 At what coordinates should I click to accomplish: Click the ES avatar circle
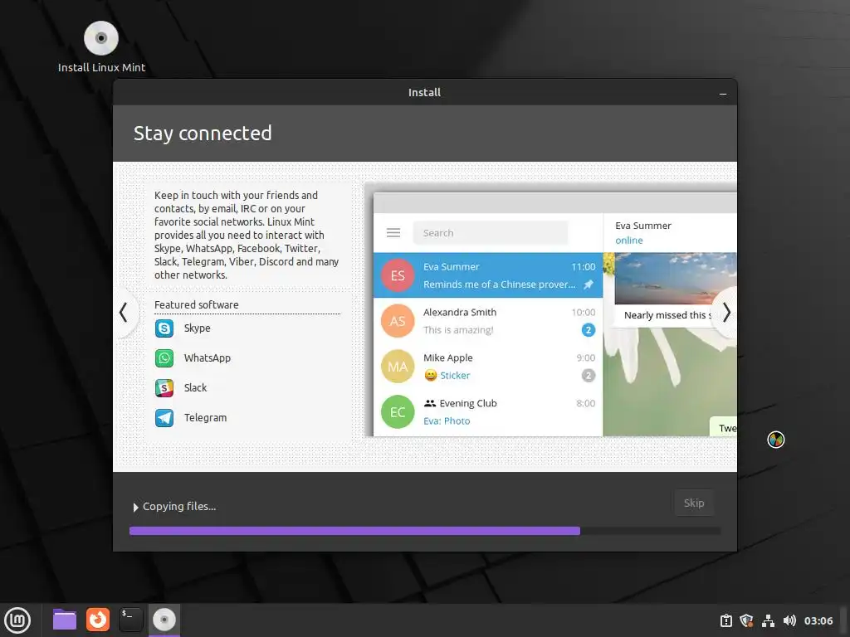click(x=398, y=275)
